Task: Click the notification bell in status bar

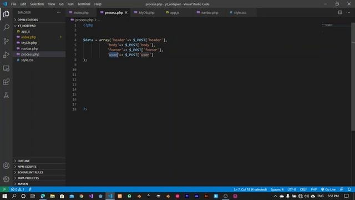Action: (349, 189)
